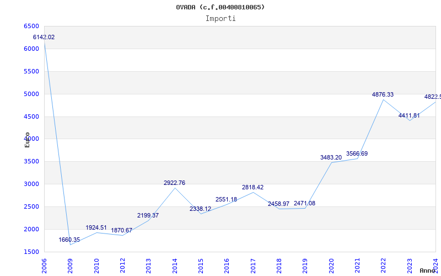Select the 2922.76 data label

point(174,183)
